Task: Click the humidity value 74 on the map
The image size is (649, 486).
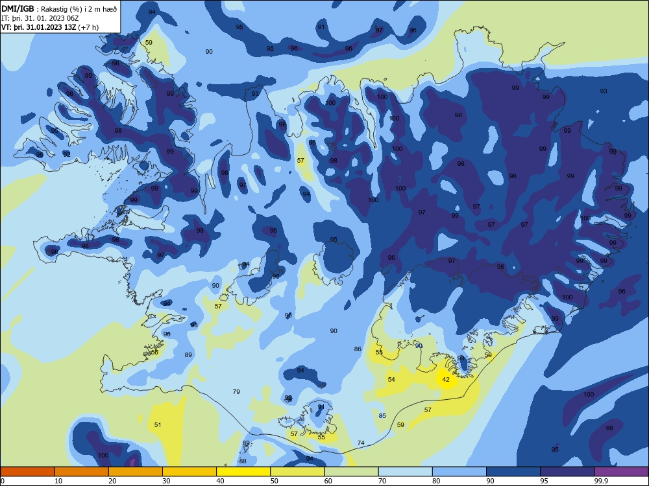Action: (361, 443)
